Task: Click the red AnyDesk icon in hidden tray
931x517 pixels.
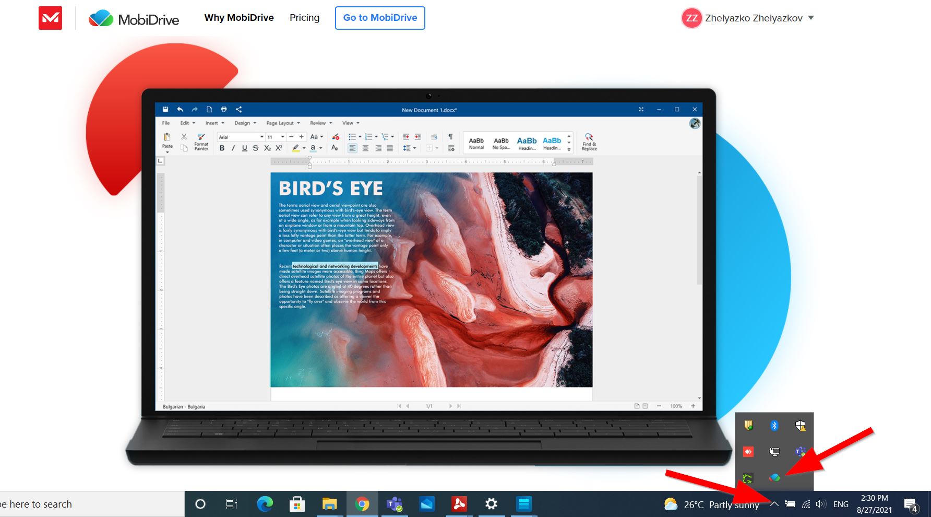Action: 748,452
